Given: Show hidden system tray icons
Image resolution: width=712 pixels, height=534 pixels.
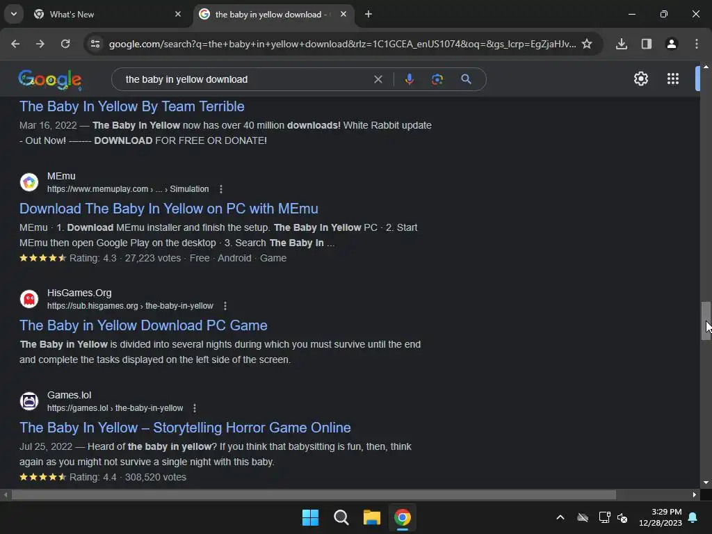Looking at the screenshot, I should pos(560,517).
